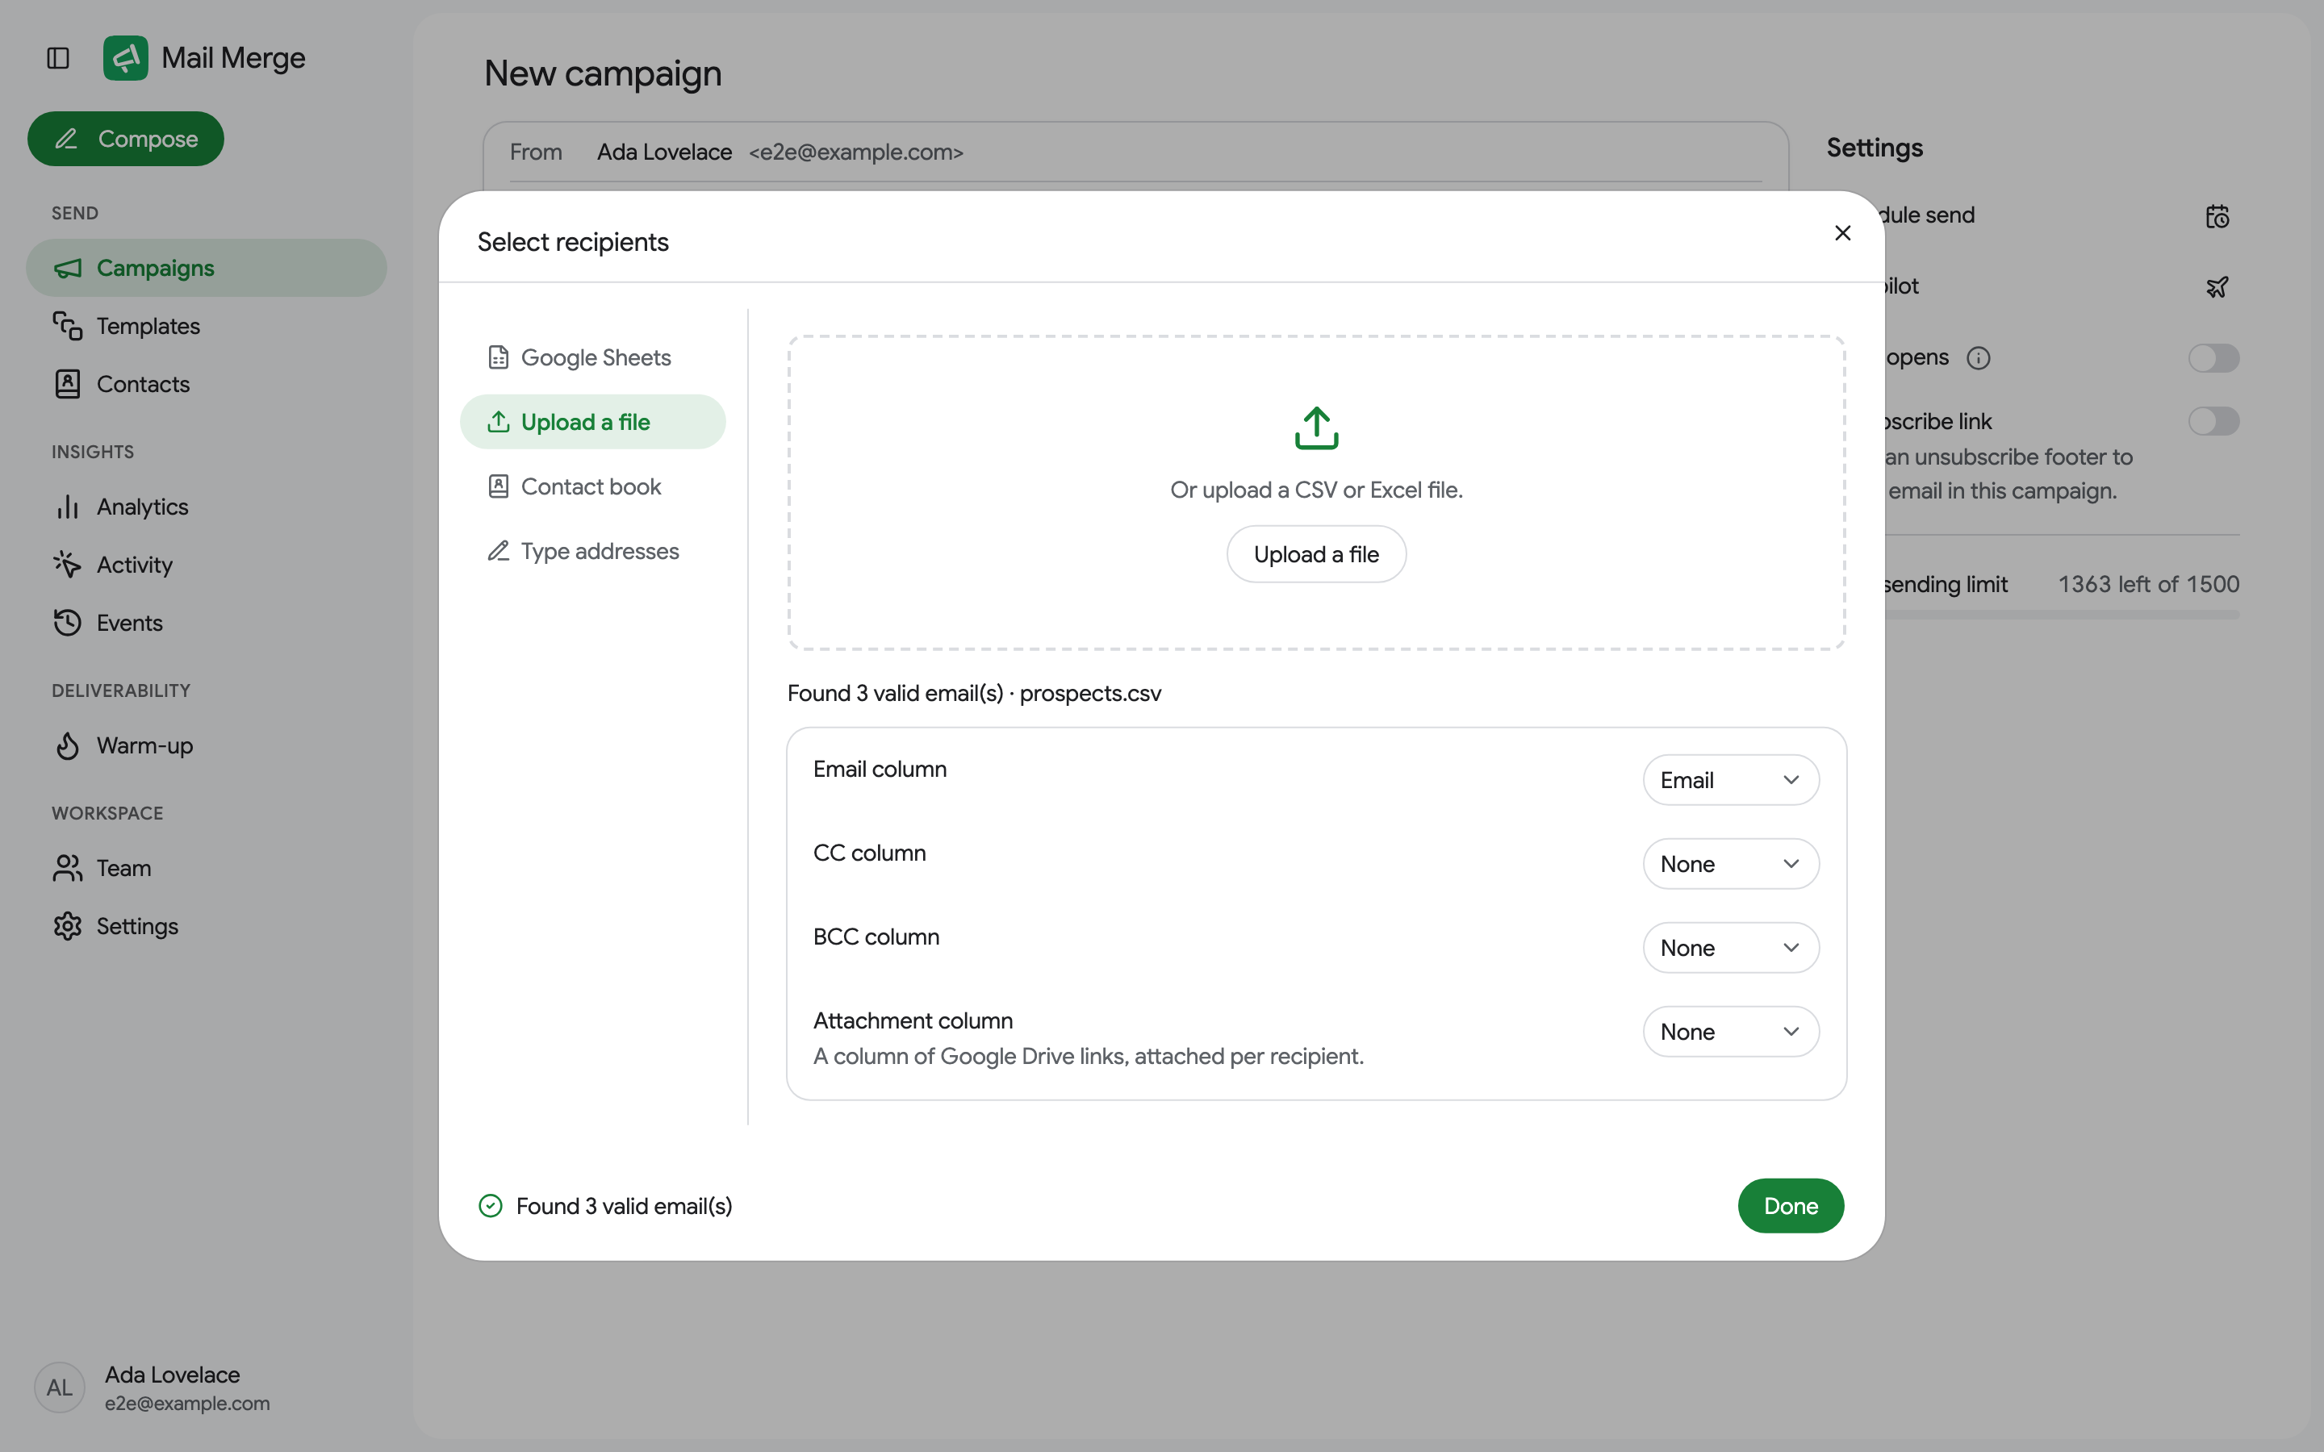This screenshot has width=2324, height=1452.
Task: Click the "1363 left of 1500" text
Action: point(2148,584)
